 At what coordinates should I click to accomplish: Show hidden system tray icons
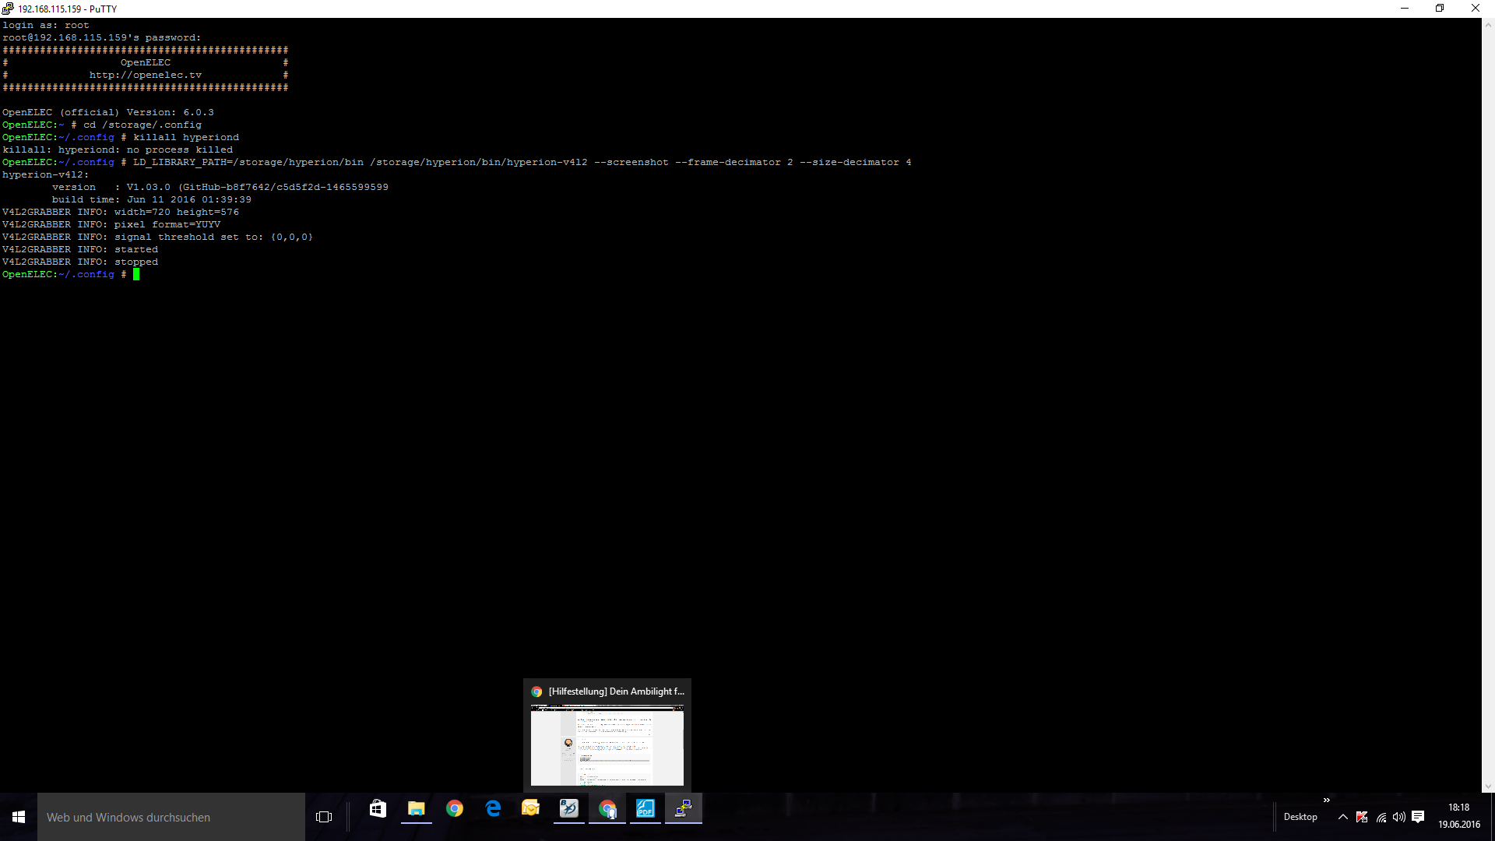click(x=1343, y=817)
